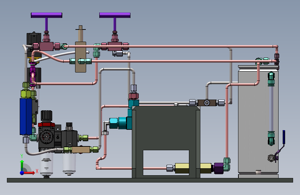Select the light cyan hex fitting left of frame
Image resolution: width=300 pixels, height=195 pixels.
pyautogui.click(x=113, y=123)
